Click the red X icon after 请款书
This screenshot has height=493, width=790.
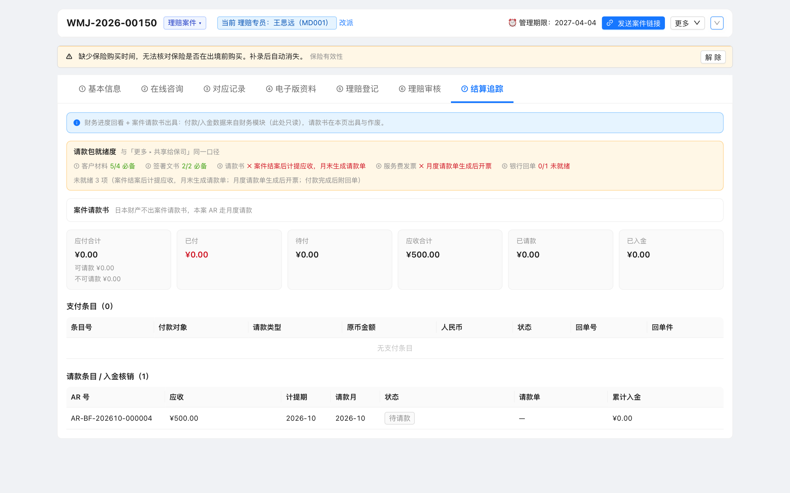click(249, 166)
